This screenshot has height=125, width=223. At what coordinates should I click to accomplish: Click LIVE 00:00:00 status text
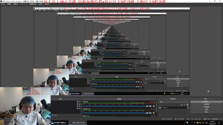click(167, 119)
